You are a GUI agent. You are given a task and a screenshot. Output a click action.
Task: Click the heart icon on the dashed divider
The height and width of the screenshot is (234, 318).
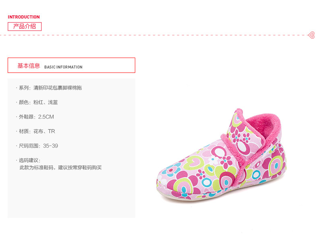[x=311, y=35]
